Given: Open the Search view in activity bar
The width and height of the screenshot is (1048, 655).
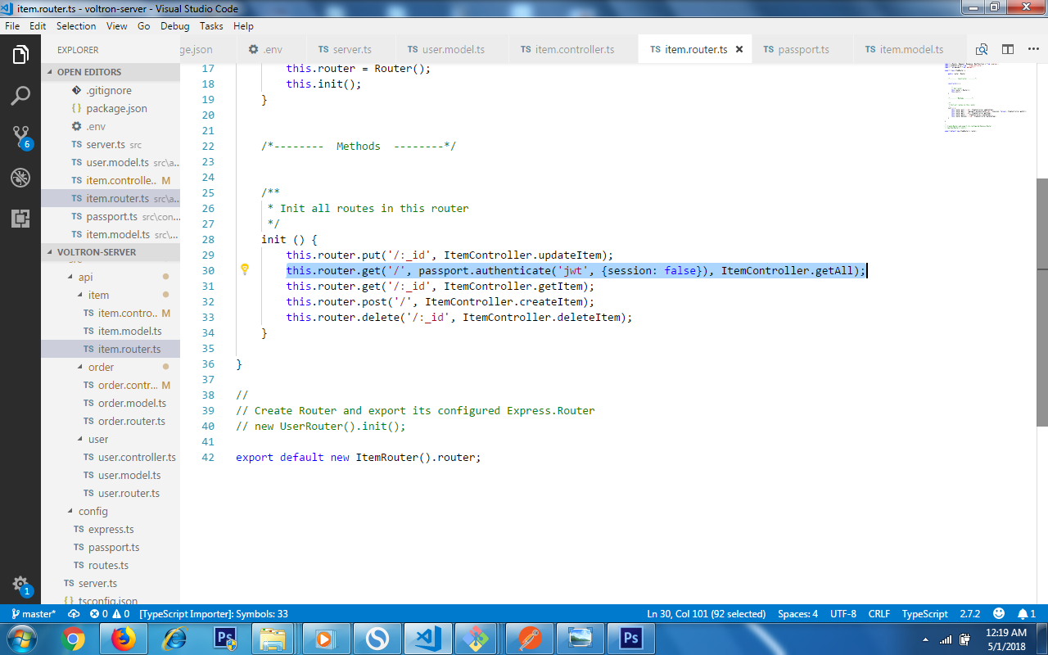Looking at the screenshot, I should tap(20, 96).
